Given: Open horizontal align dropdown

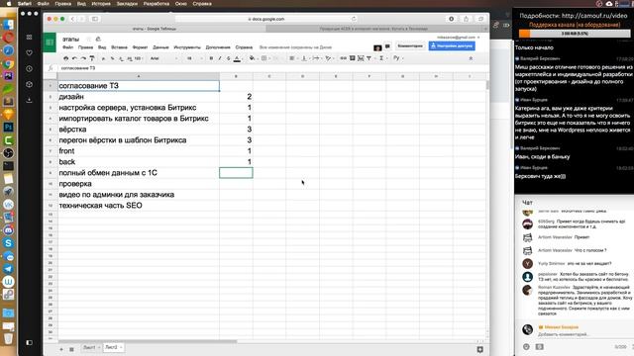Looking at the screenshot, I should coord(292,58).
